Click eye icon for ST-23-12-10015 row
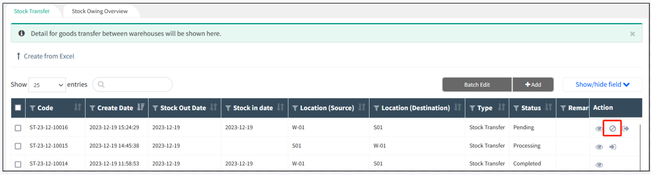The height and width of the screenshot is (175, 651). [599, 147]
